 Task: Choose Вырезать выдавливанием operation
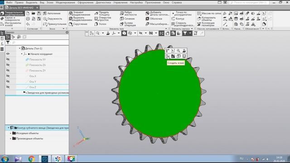80,19
